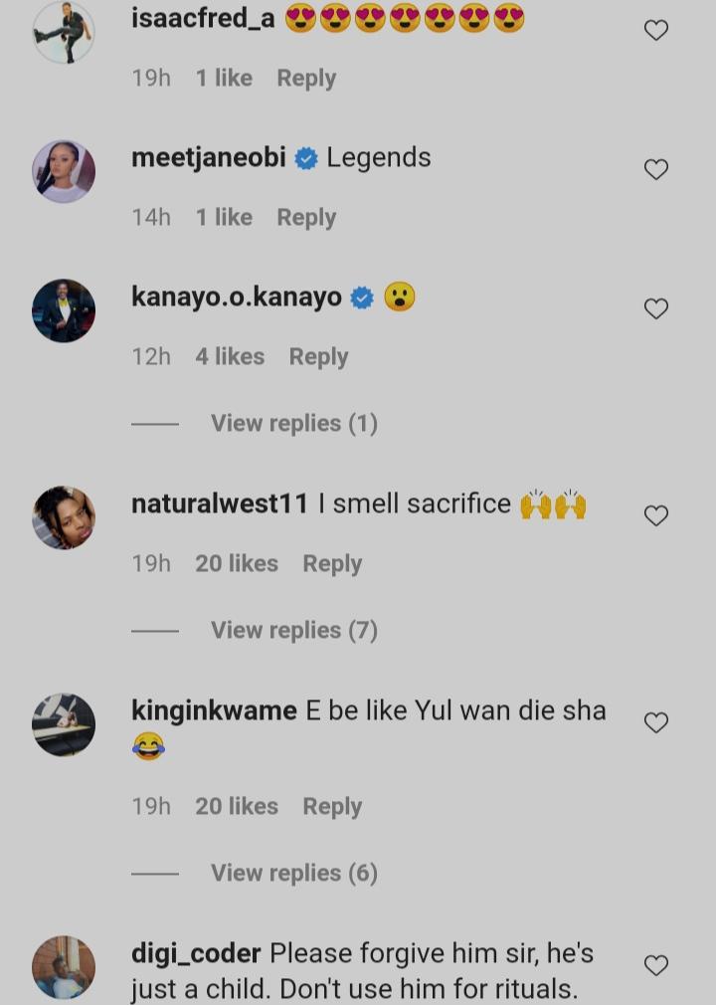
Task: Reply to kinginkwame's comment
Action: [332, 807]
